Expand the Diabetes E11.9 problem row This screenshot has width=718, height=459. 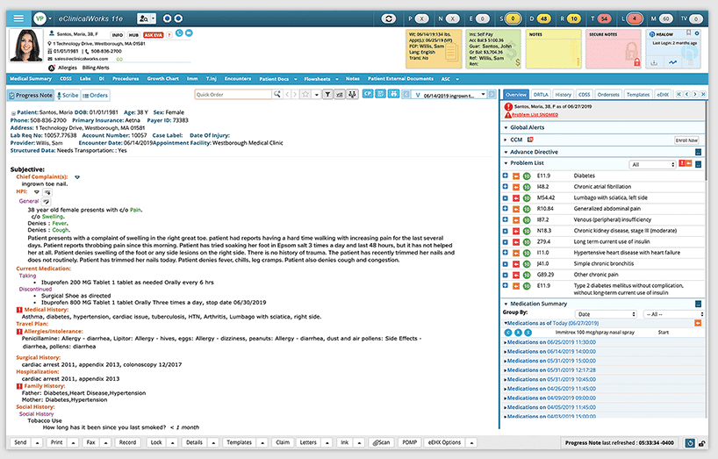(505, 176)
